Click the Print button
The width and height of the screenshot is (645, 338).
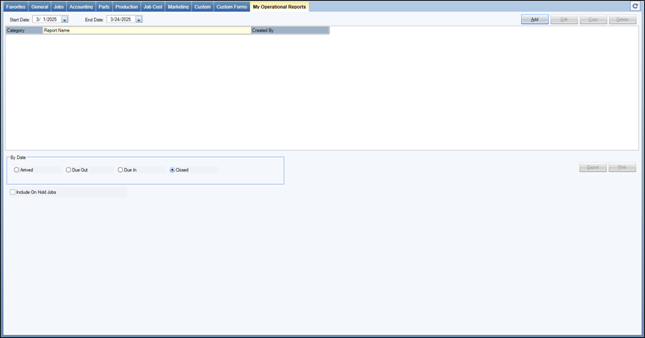[622, 167]
